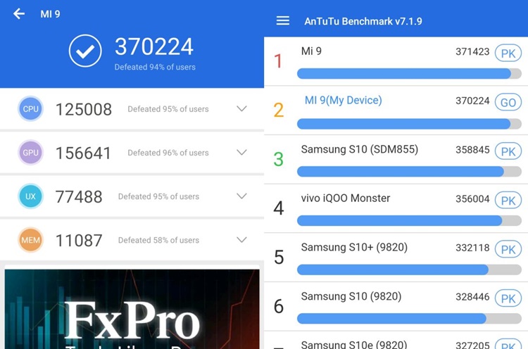This screenshot has height=349, width=528.
Task: Click GO button for MI 9(My Device)
Action: [508, 102]
